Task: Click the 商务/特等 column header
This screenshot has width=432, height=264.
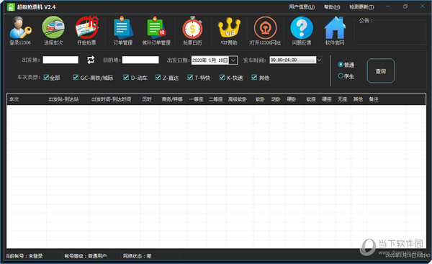Action: point(172,99)
